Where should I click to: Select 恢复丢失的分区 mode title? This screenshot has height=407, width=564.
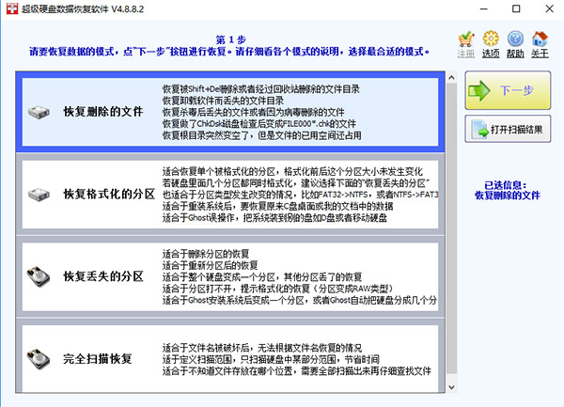click(103, 276)
